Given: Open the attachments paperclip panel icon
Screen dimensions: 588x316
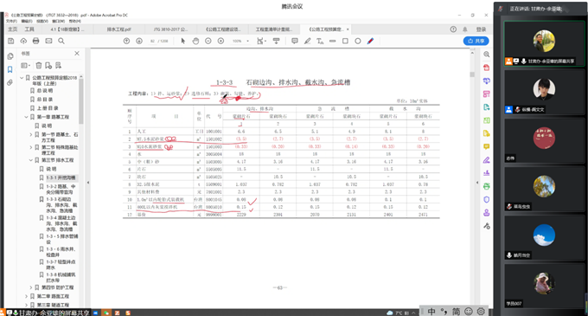Looking at the screenshot, I should (x=10, y=82).
